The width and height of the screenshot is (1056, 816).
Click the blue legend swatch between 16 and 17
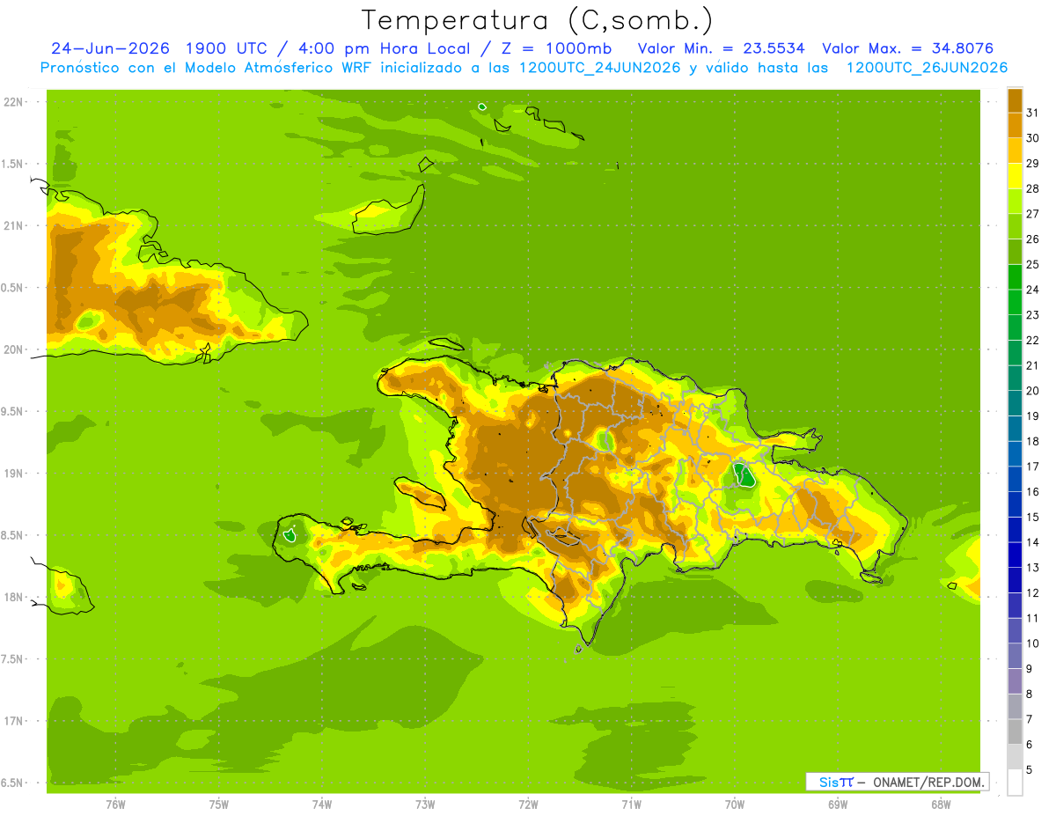[1015, 479]
